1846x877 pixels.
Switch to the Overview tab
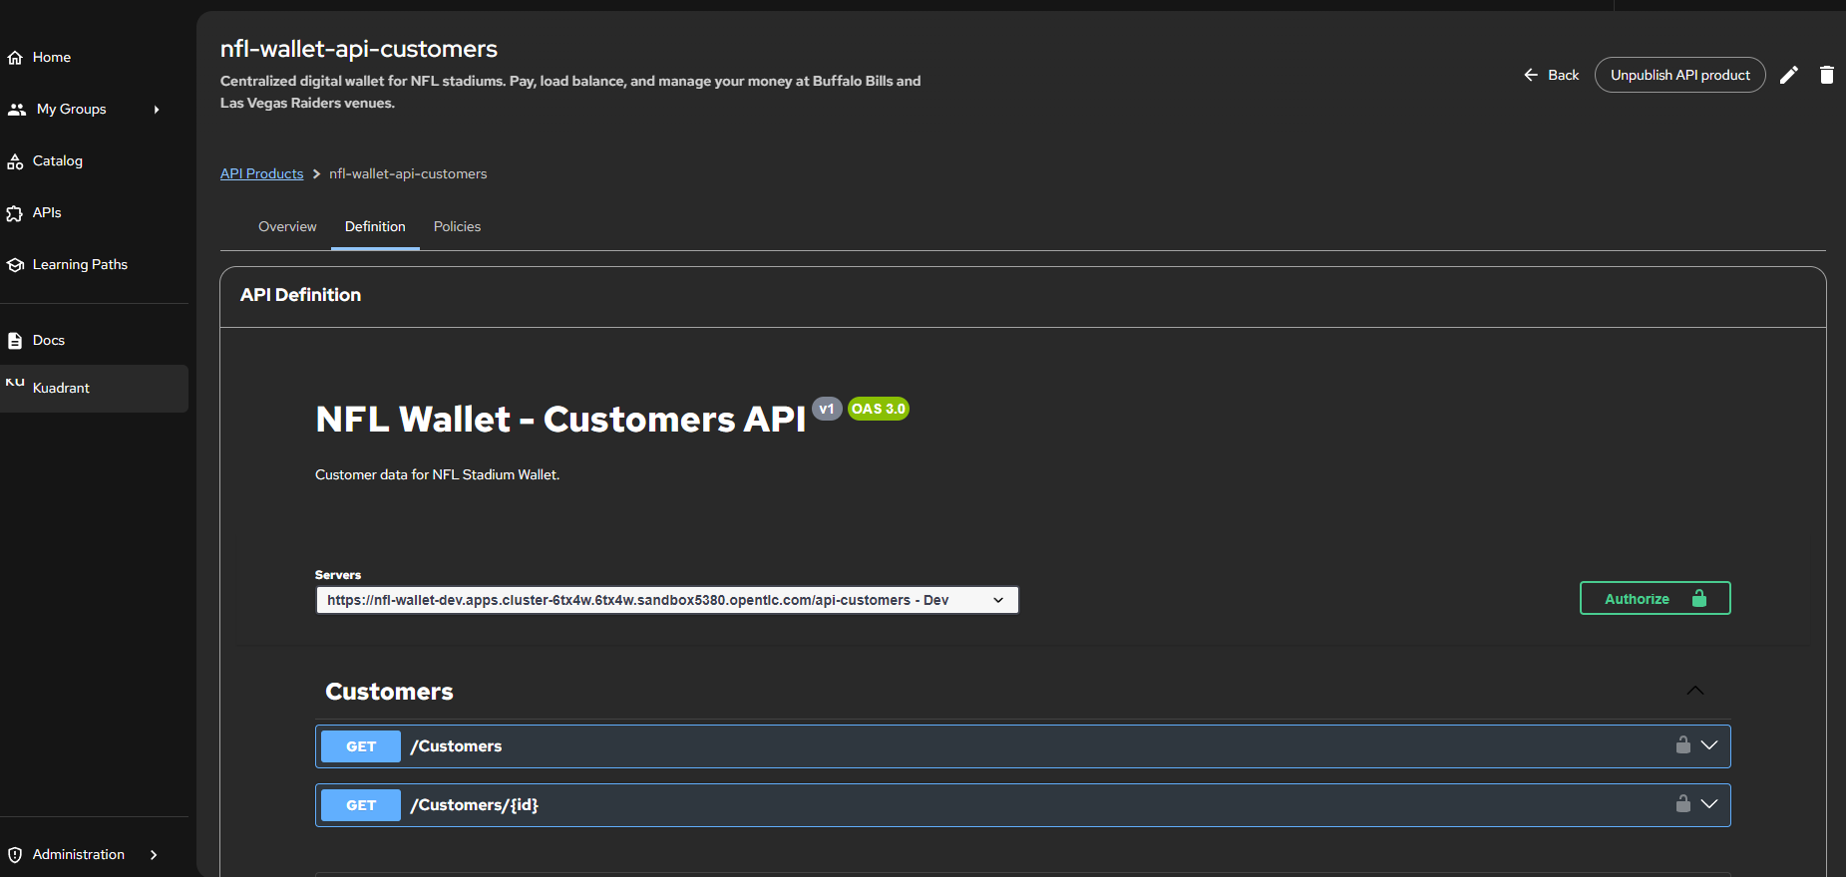(287, 227)
